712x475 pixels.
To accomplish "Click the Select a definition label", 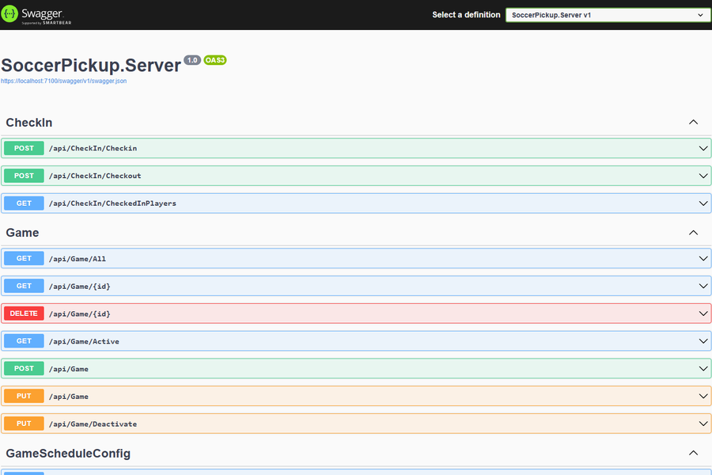I will [466, 14].
